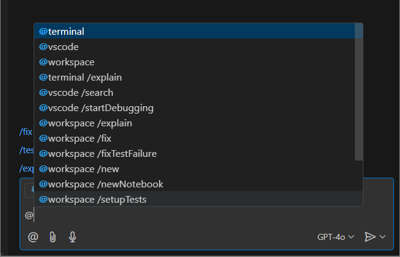Pick the @terminal /explain suggestion
This screenshot has height=257, width=400.
click(81, 77)
